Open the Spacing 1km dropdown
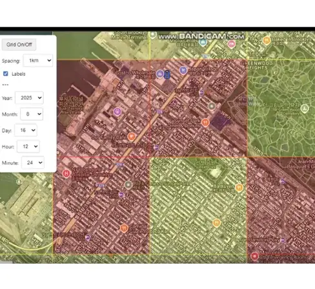 [38, 61]
